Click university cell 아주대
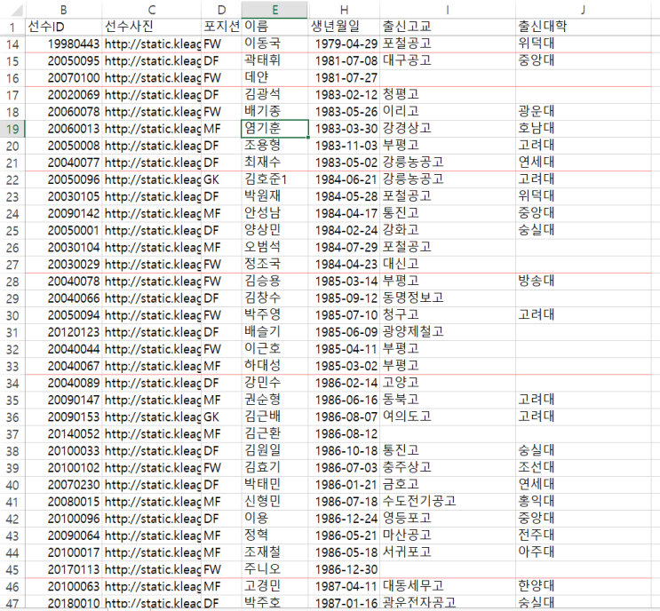The image size is (660, 611). click(584, 552)
